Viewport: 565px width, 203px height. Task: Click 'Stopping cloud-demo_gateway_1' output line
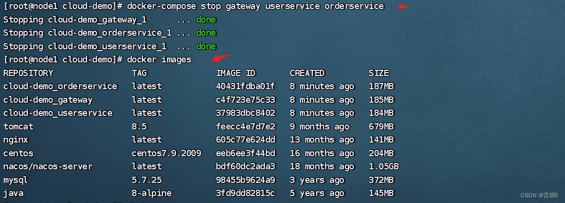click(x=110, y=20)
